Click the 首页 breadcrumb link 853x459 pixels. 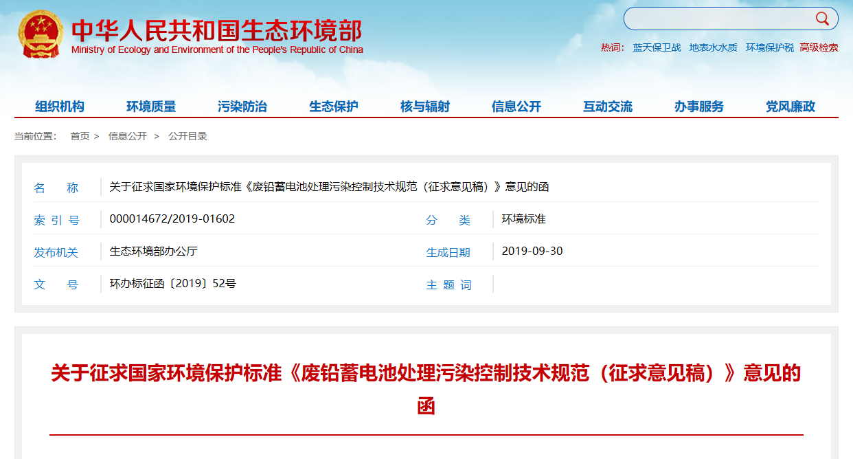80,136
